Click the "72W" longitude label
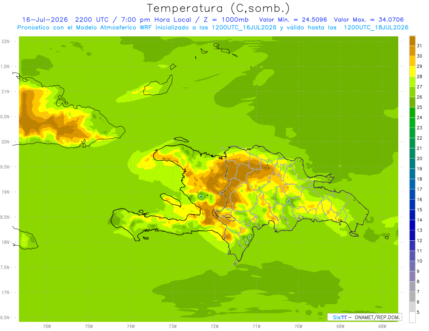 tap(214, 326)
